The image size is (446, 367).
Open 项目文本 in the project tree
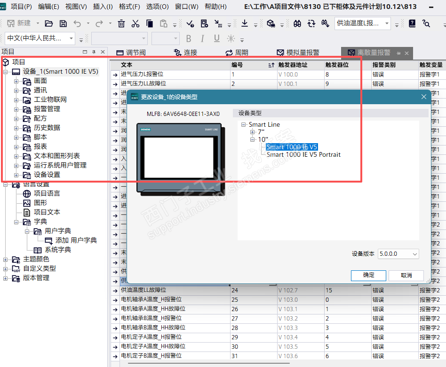tap(47, 212)
